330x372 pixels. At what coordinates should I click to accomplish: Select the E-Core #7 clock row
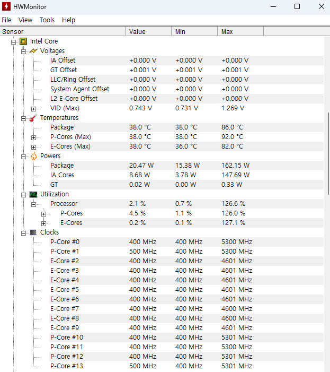(186, 309)
